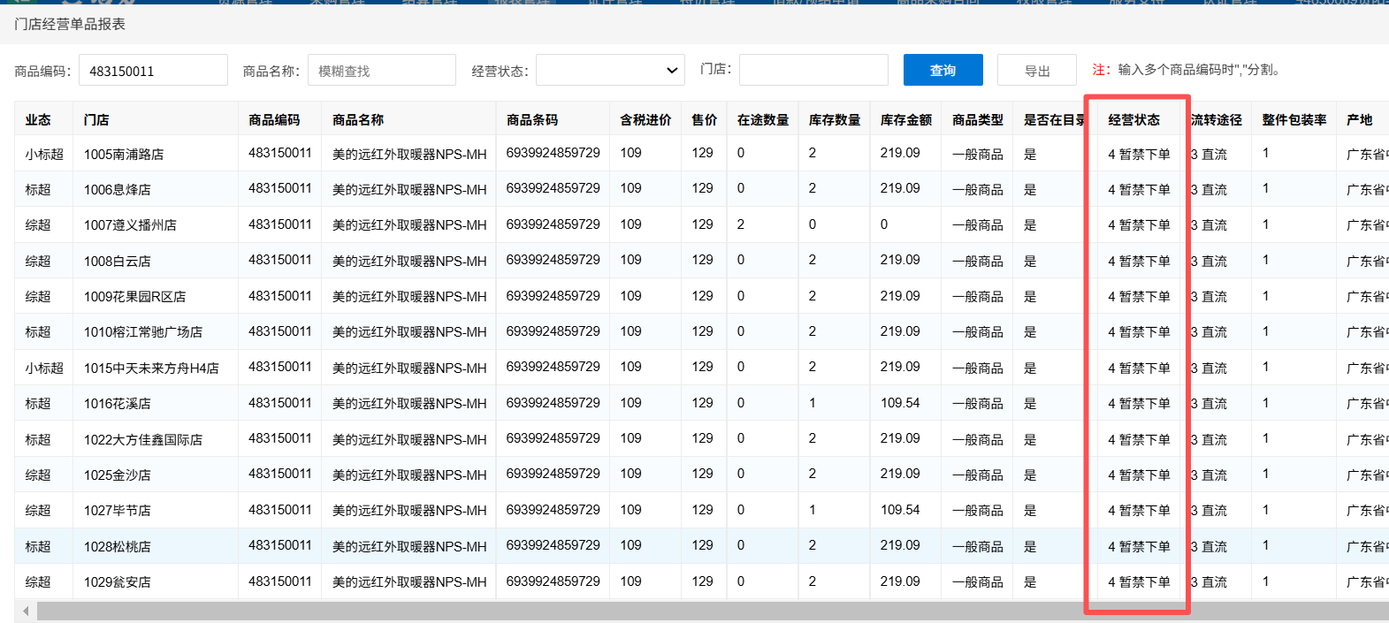The width and height of the screenshot is (1389, 623).
Task: Click the highlighted 经营状态 column header
Action: click(1133, 119)
